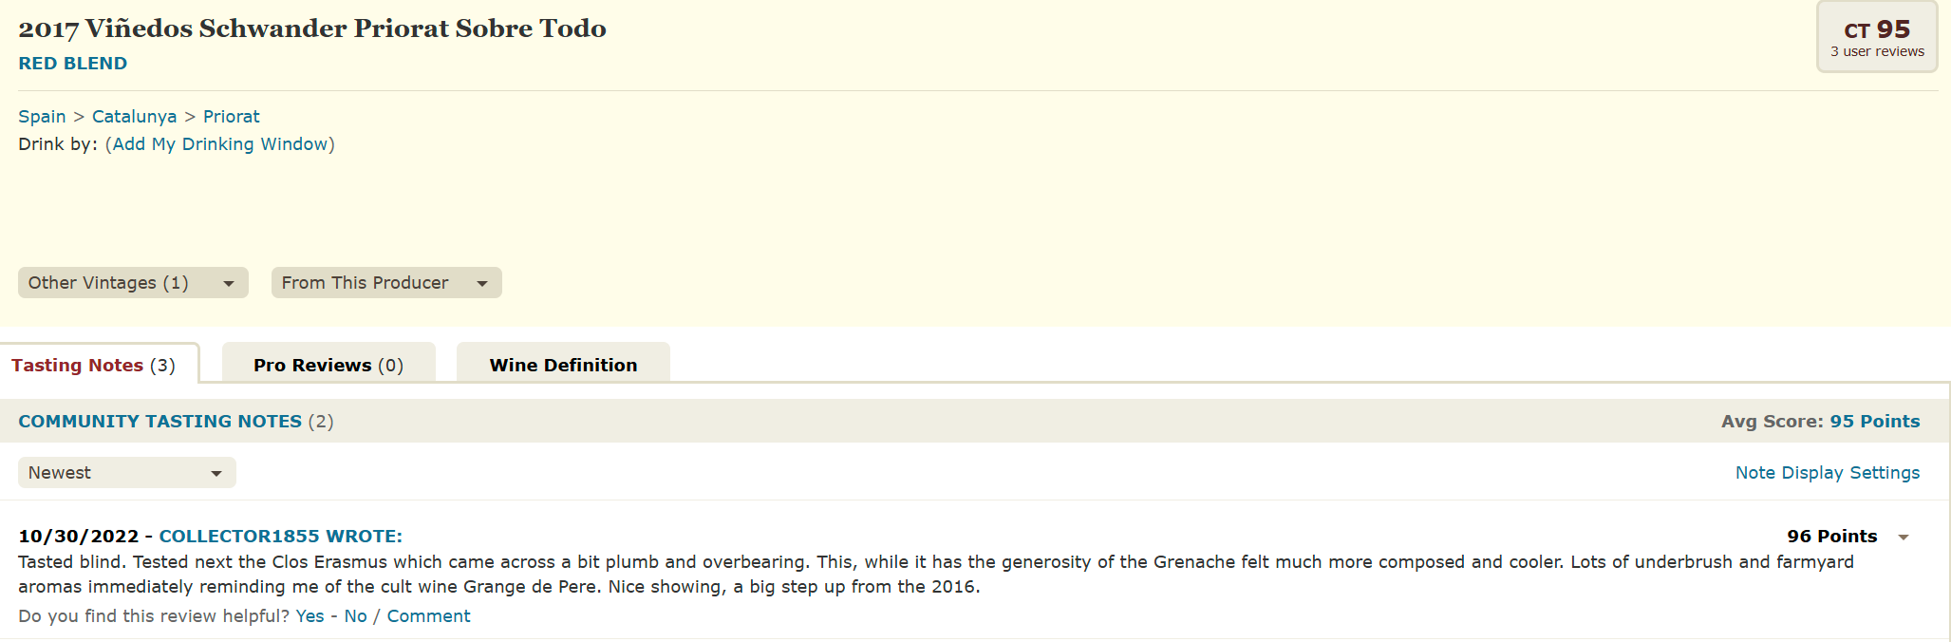Image resolution: width=1951 pixels, height=642 pixels.
Task: Open the Red Blend varietal link
Action: click(x=73, y=64)
